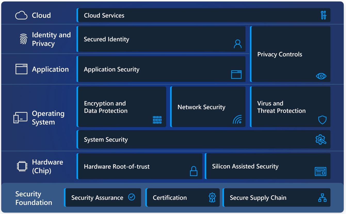Open the Encryption and Data Protection tile

[122, 107]
